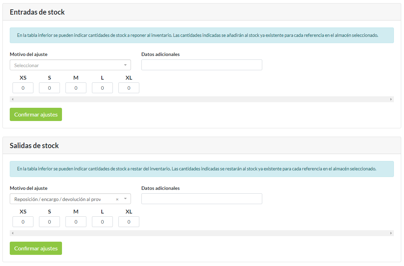Select XL quantity field in Entradas de stock
This screenshot has height=266, width=404.
(129, 88)
